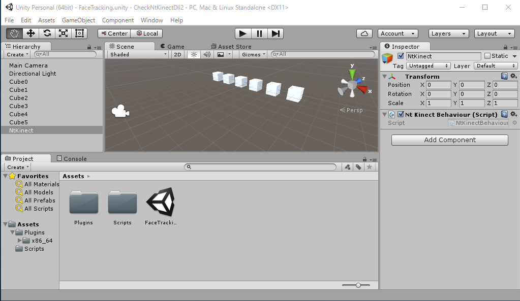Toggle scene lighting sun icon
Viewport: 520px width, 301px height.
coord(193,54)
